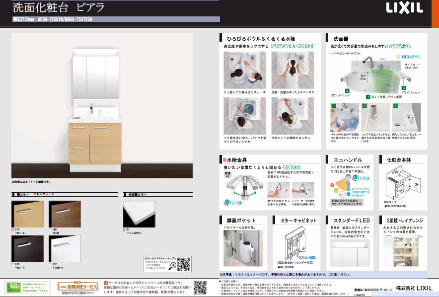The height and width of the screenshot is (297, 439).
Task: Click the LIXIL長期保証サービス banner
Action: click(78, 287)
